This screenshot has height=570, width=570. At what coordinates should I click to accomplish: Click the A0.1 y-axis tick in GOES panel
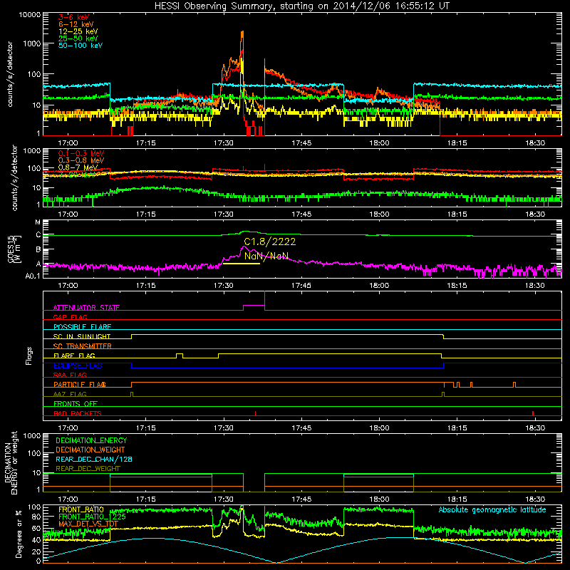click(x=32, y=276)
